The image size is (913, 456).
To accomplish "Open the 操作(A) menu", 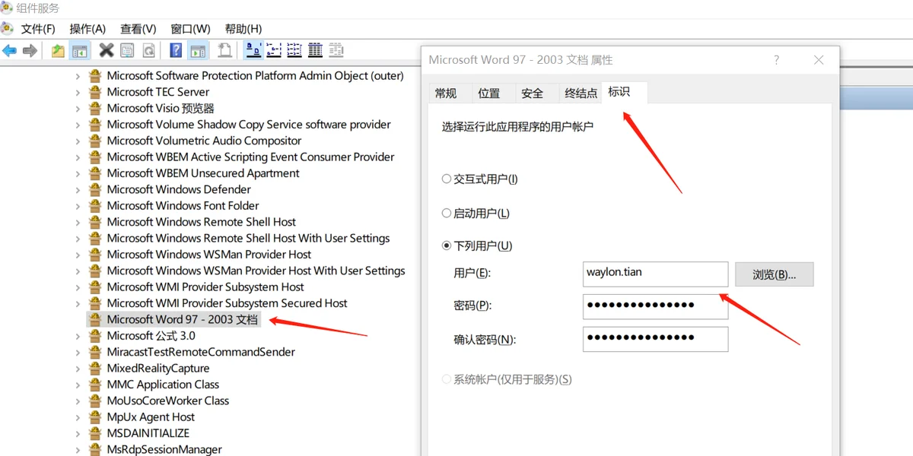I will click(x=87, y=29).
